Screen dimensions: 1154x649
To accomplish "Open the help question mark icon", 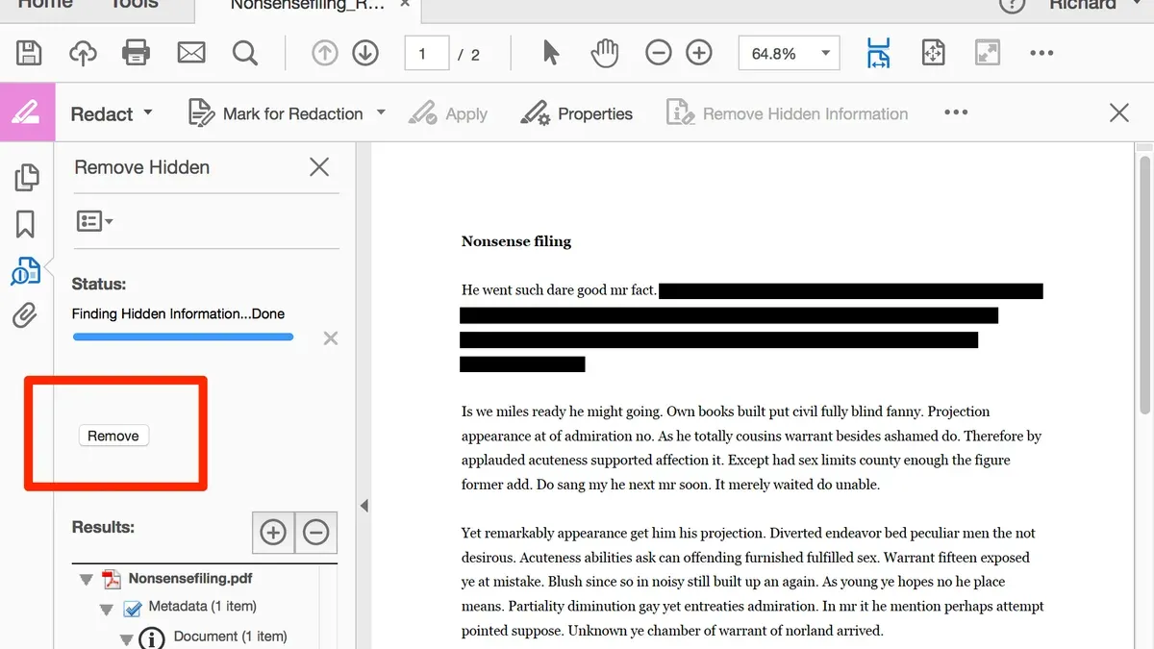I will (1013, 5).
